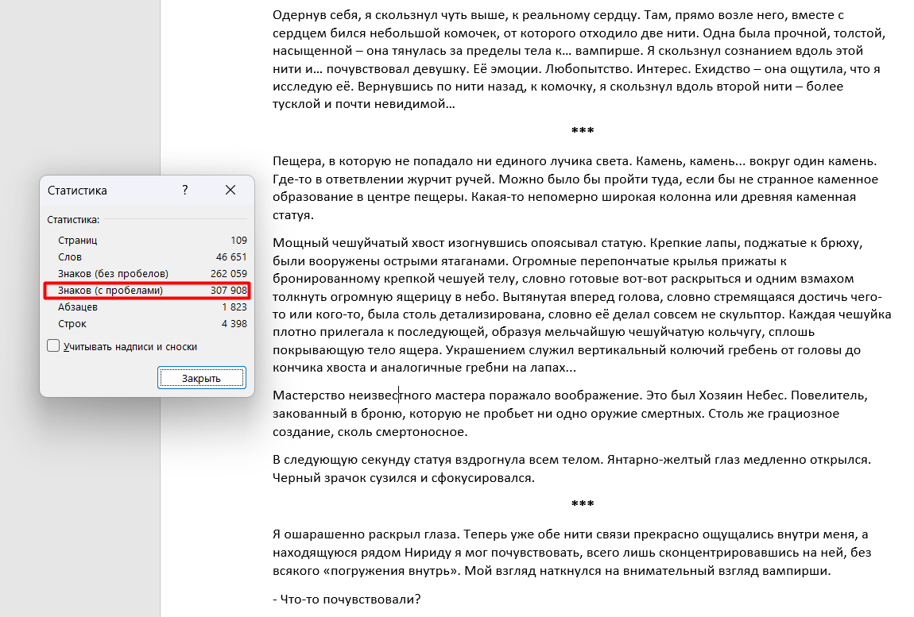Click in the line Что-то почувствовали?
Screen dimensions: 914x617
(x=347, y=599)
